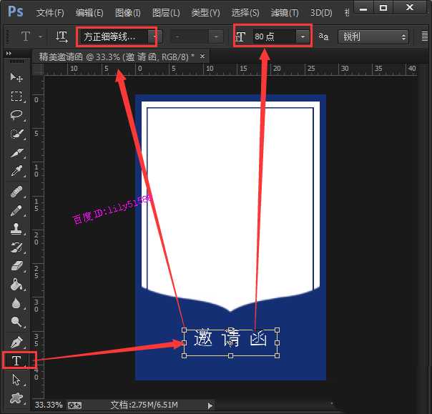Select the Lasso tool

16,115
